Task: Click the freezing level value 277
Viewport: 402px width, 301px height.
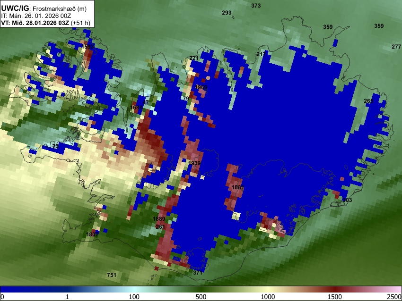Action: (396, 47)
